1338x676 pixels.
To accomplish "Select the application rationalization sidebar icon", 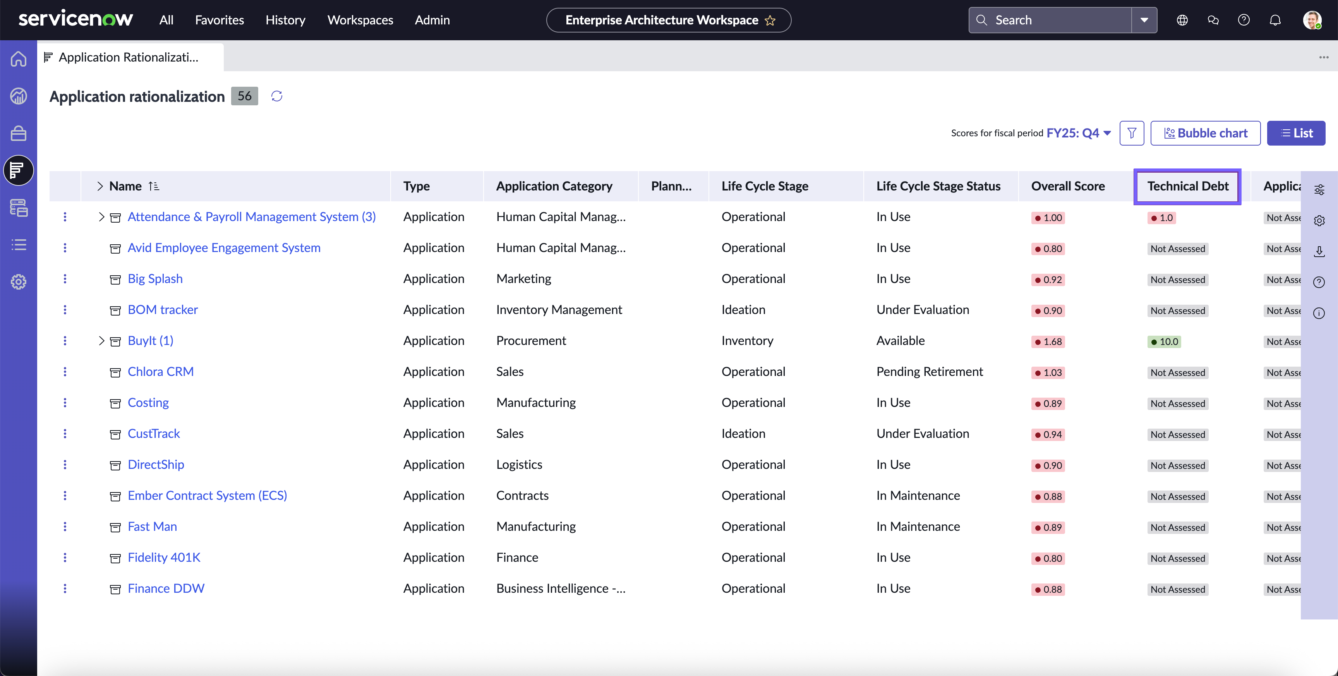I will (19, 170).
